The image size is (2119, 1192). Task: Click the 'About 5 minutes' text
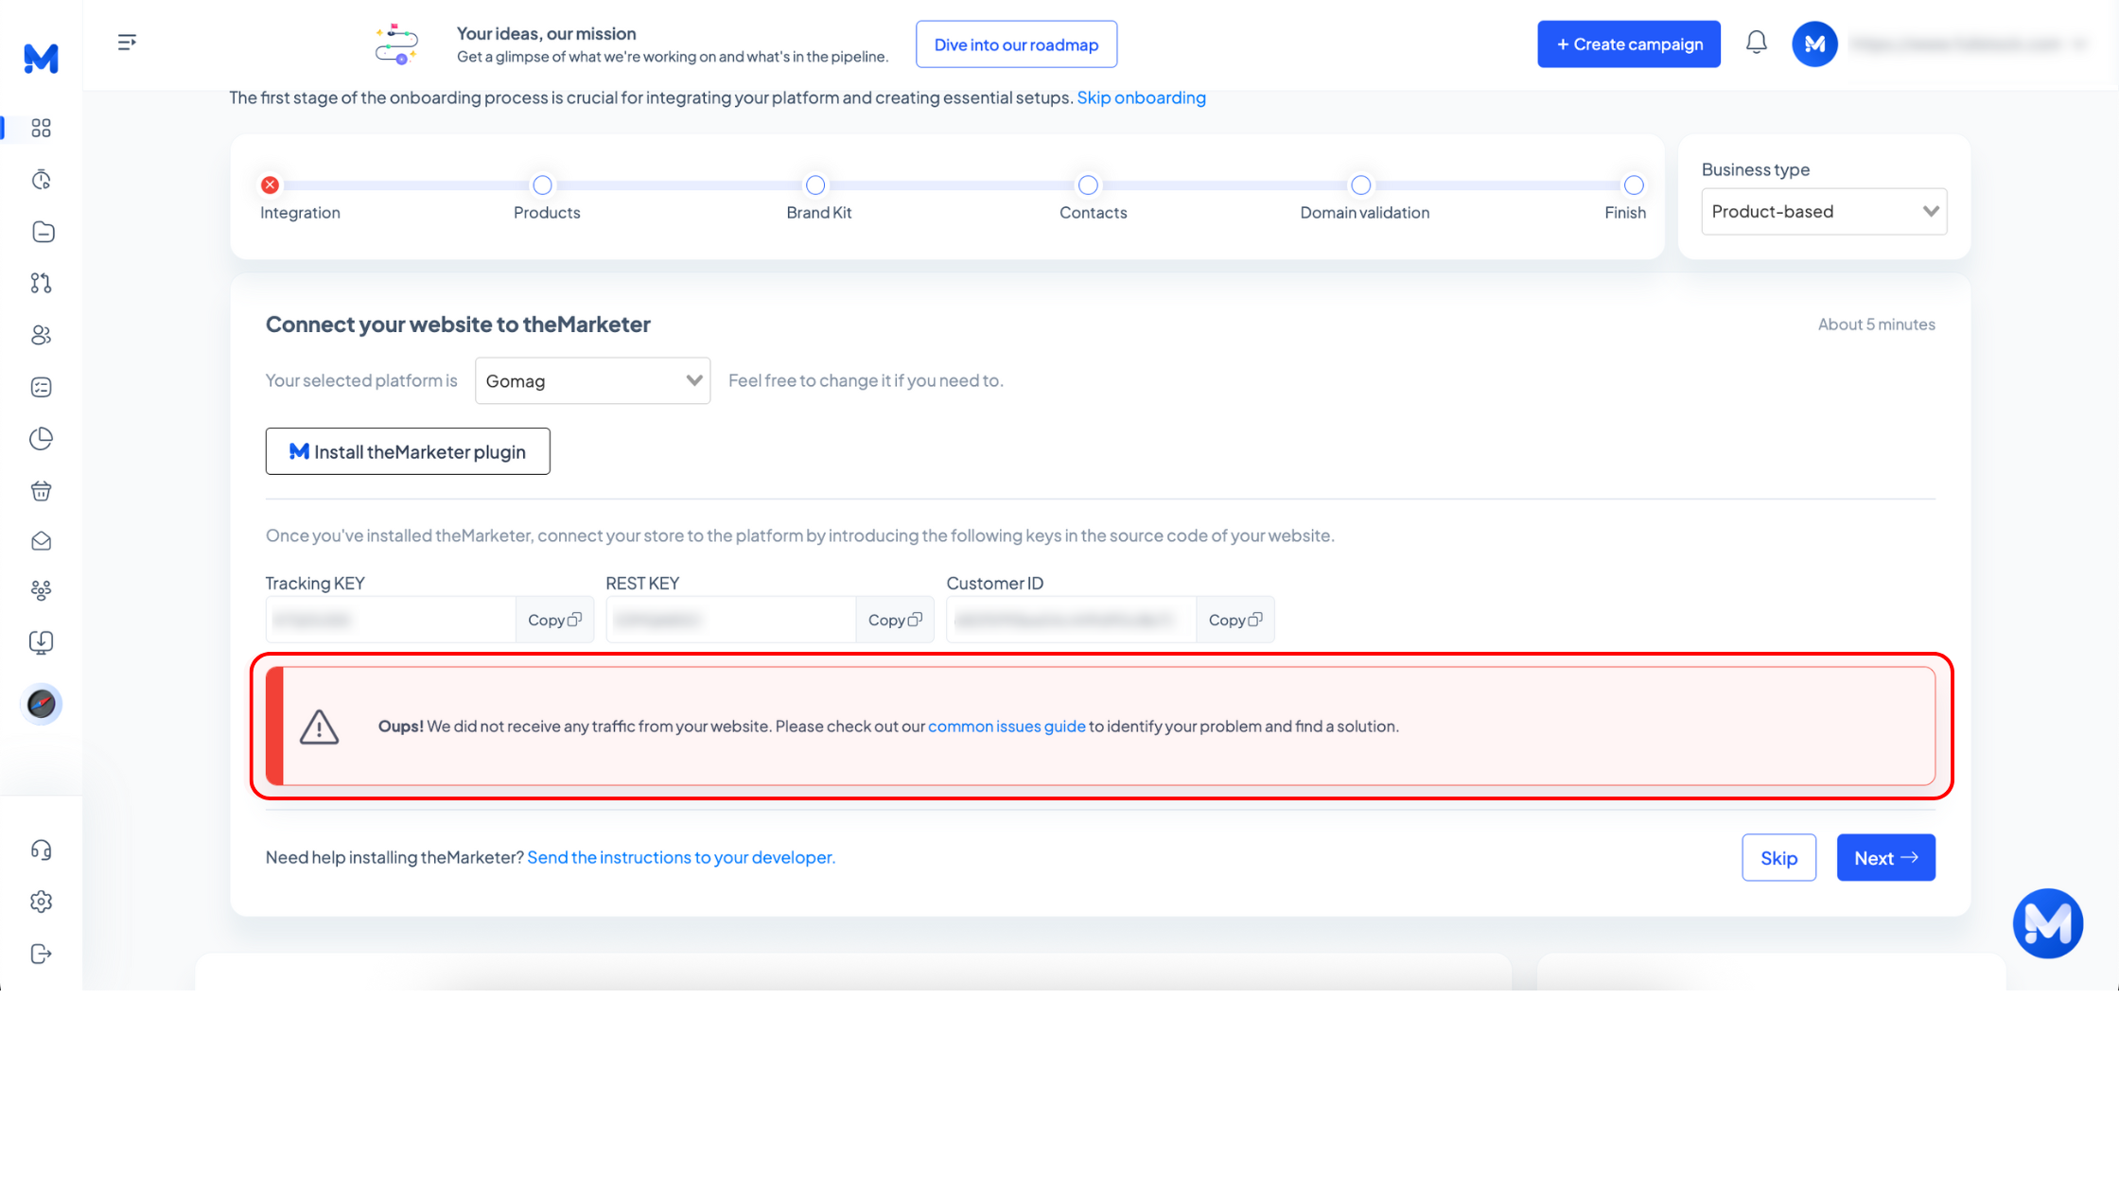[1876, 324]
